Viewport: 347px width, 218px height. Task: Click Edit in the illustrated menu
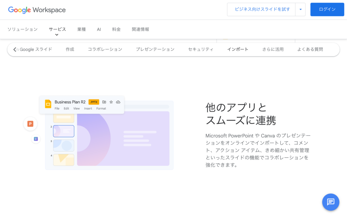pyautogui.click(x=66, y=109)
